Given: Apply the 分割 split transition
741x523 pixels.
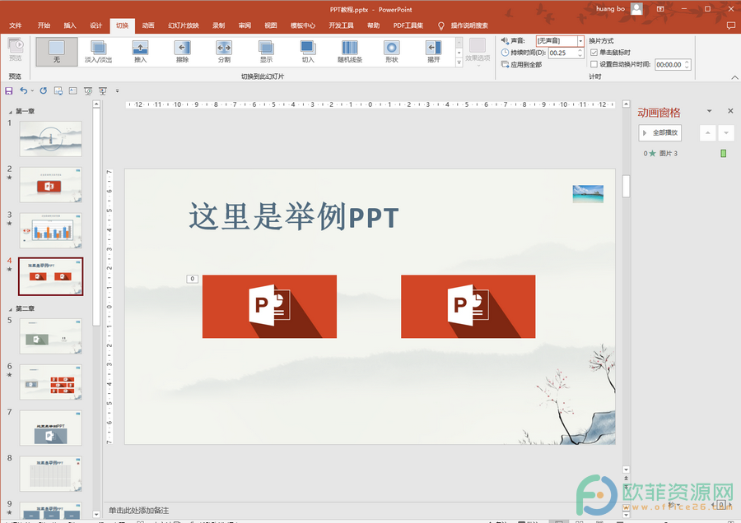Looking at the screenshot, I should pyautogui.click(x=224, y=52).
